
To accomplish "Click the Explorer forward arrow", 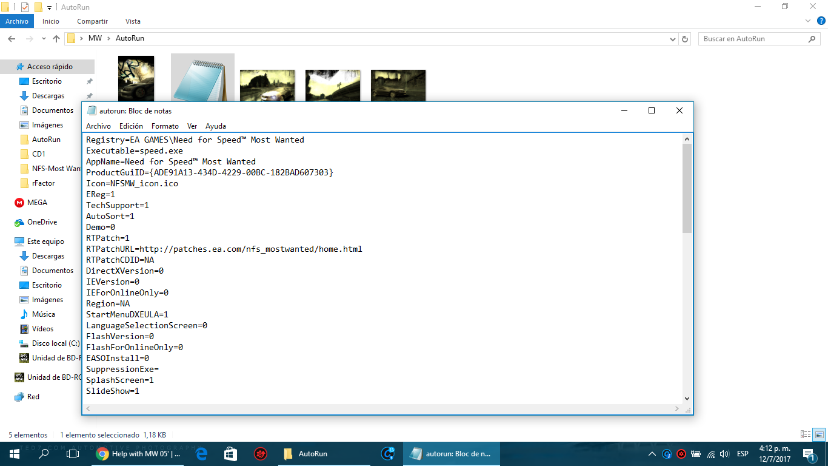I will (29, 39).
